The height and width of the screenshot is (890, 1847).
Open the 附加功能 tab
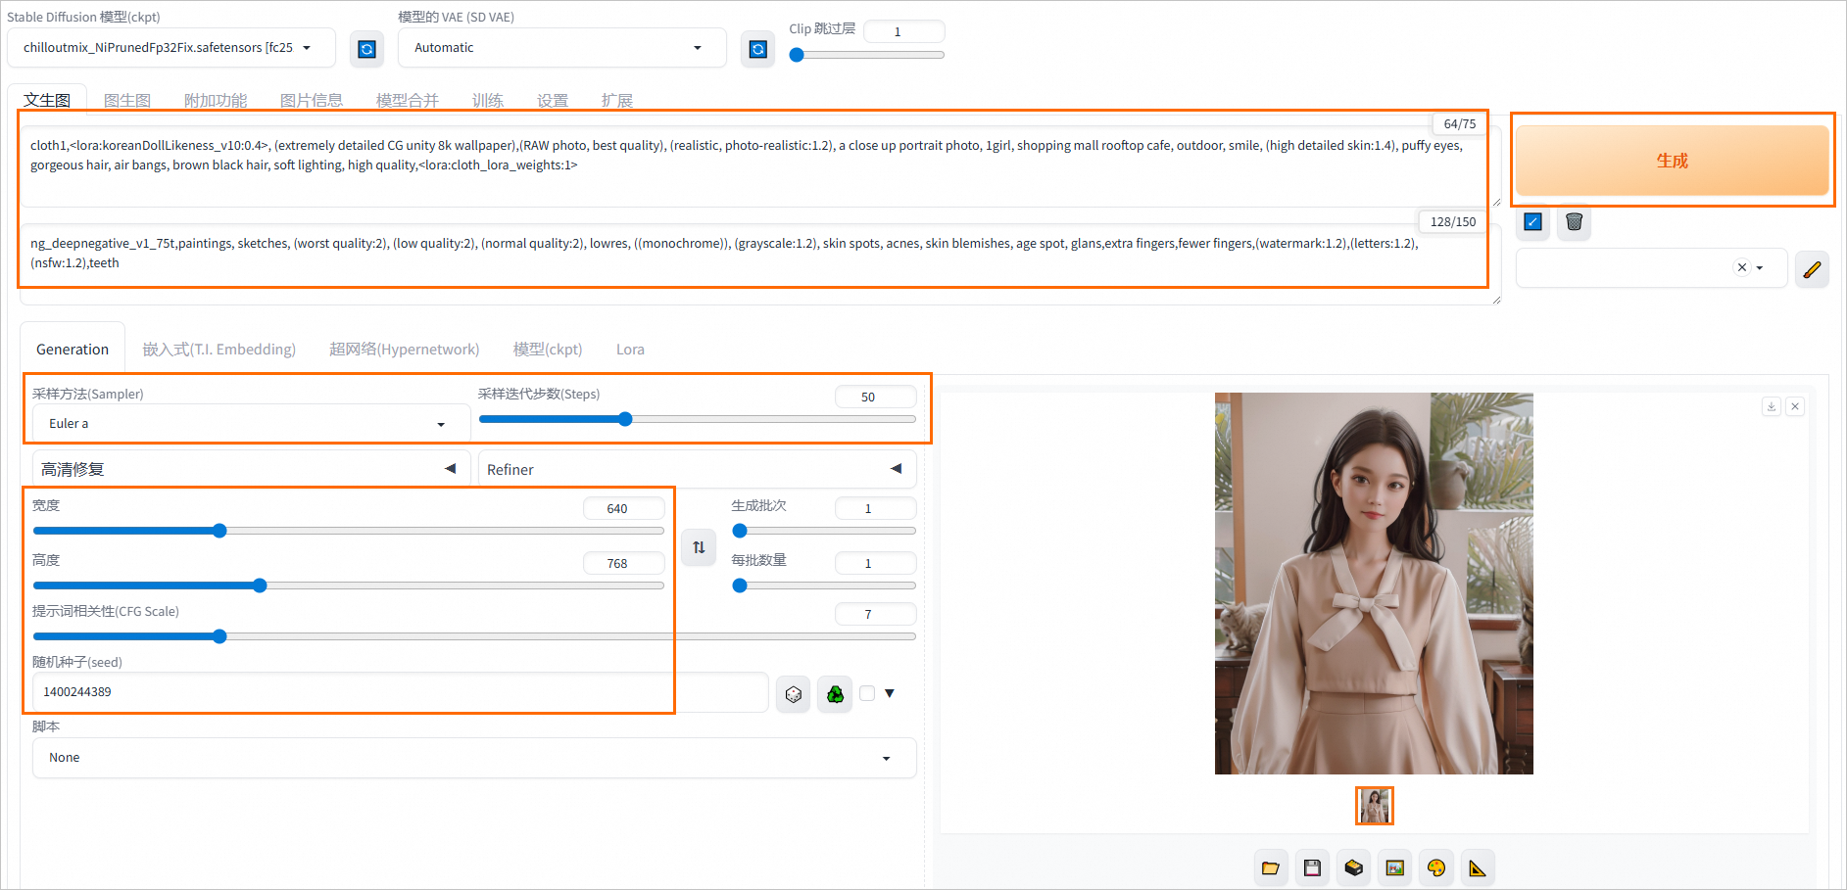click(x=216, y=100)
